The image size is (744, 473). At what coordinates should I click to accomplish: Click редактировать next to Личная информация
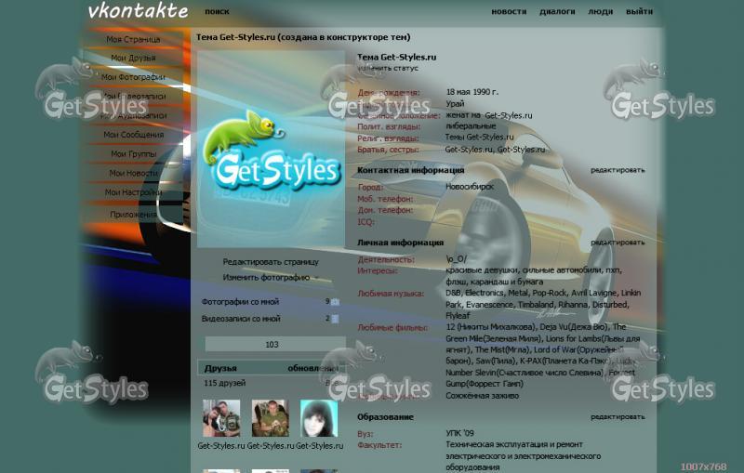(618, 243)
